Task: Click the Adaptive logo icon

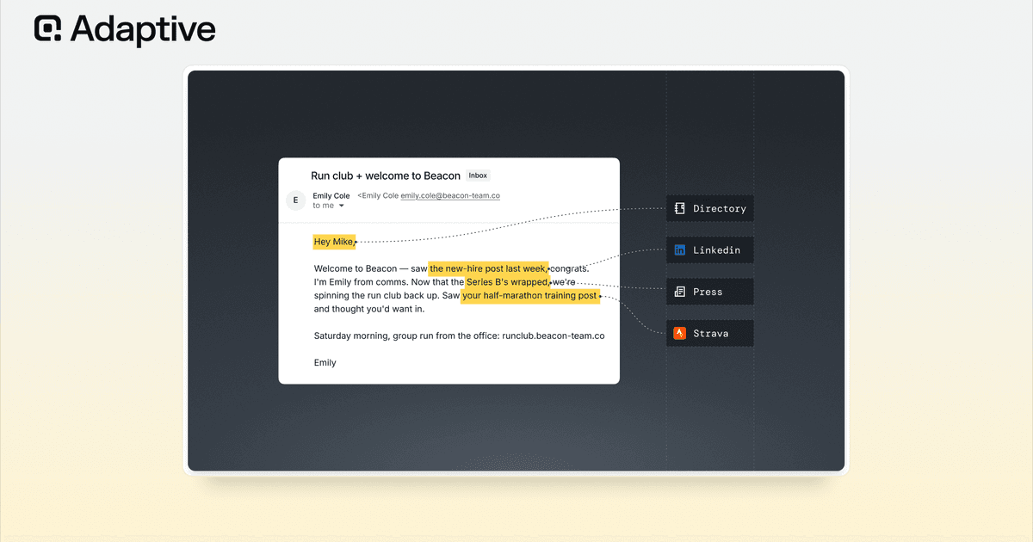Action: pos(48,28)
